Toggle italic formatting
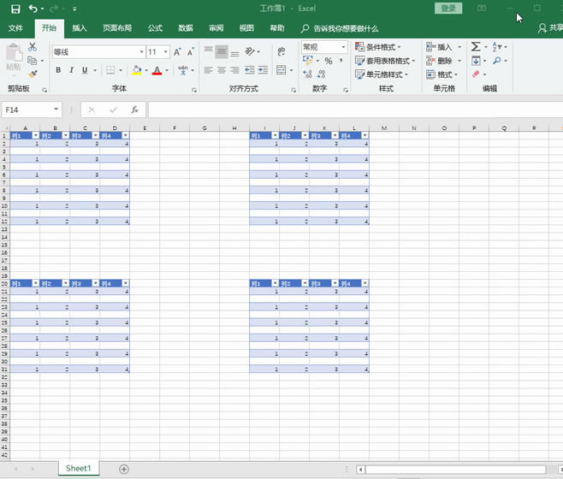Screen dimensions: 563x479 (x=71, y=70)
